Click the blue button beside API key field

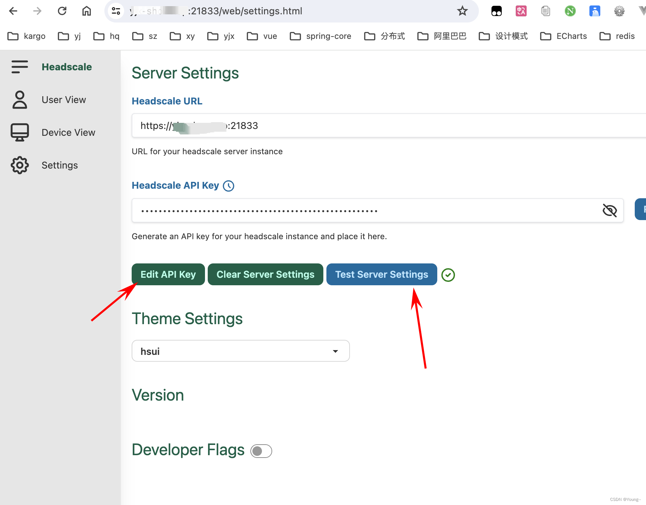pos(640,209)
